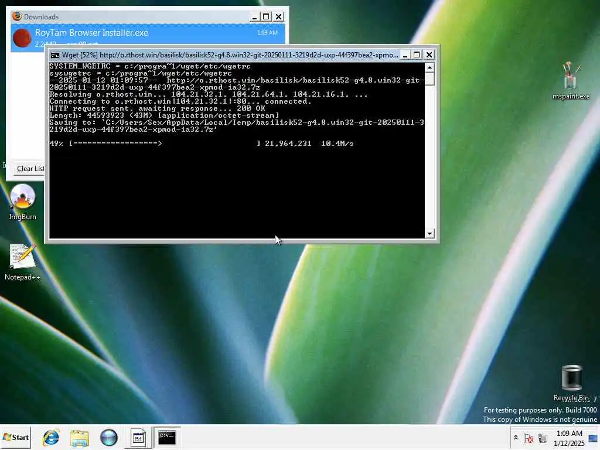Minimize the Wget console window
Screen dimensions: 600x450
coord(405,55)
